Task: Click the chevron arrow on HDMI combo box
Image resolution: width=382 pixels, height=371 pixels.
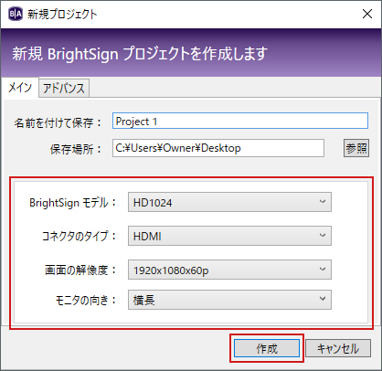Action: pos(323,236)
